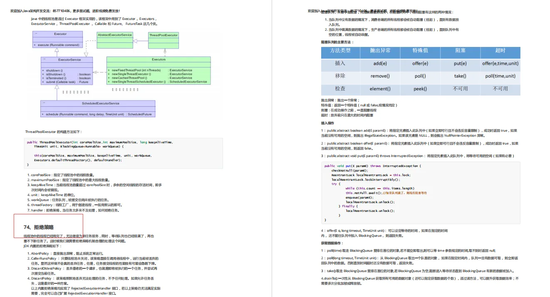This screenshot has height=297, width=550.
Task: Select the '插入' row label in the table
Action: pos(340,63)
